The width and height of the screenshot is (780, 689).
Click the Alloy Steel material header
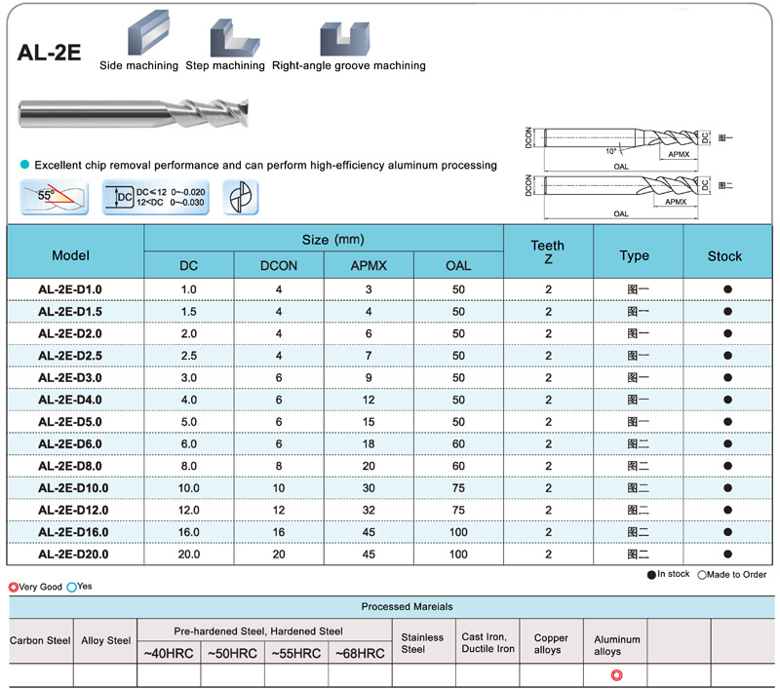[106, 640]
